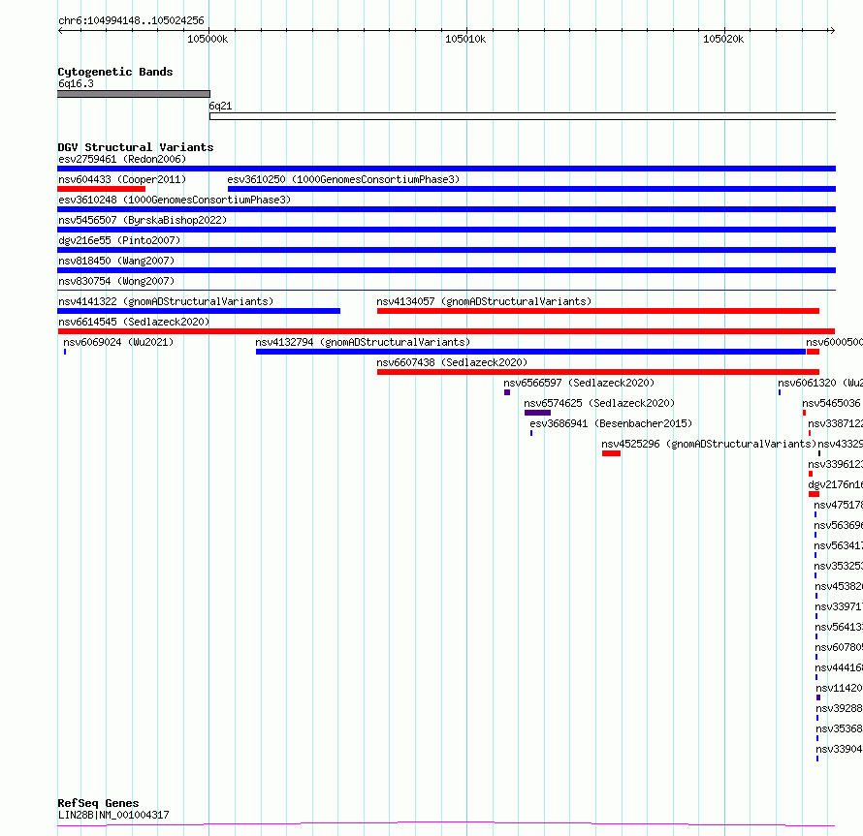This screenshot has width=863, height=836.
Task: Select the nsv4132794 gnomAD blue bar
Action: click(530, 352)
